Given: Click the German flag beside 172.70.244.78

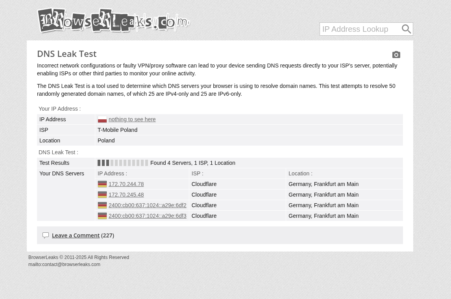Looking at the screenshot, I should 102,184.
